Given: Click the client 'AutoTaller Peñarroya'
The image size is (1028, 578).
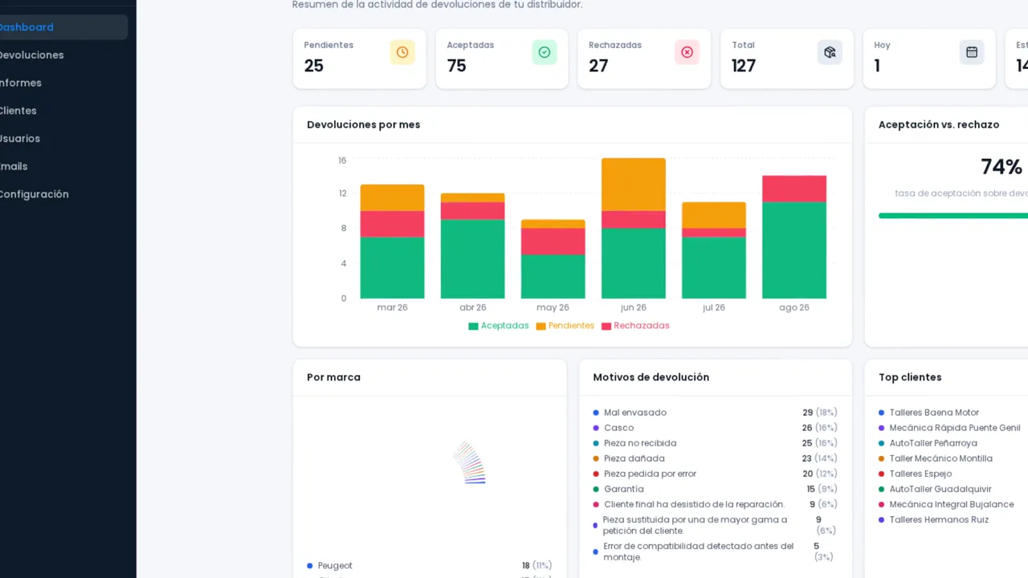Looking at the screenshot, I should pos(933,443).
